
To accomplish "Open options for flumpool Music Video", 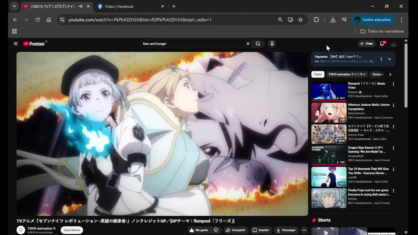I will [x=393, y=84].
